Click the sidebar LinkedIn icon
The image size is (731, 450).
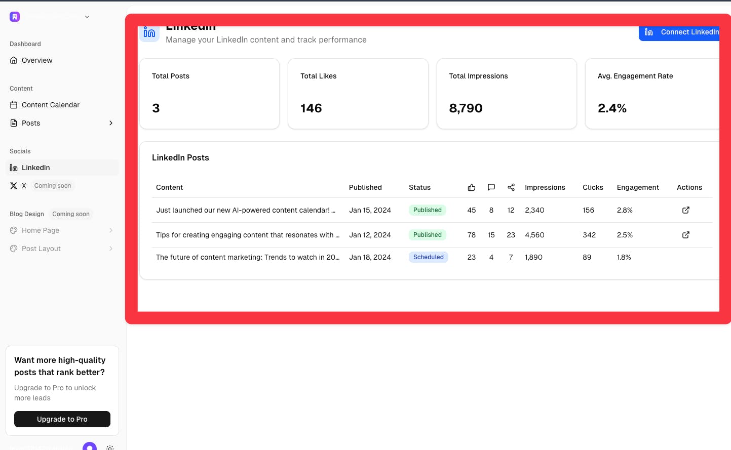14,168
